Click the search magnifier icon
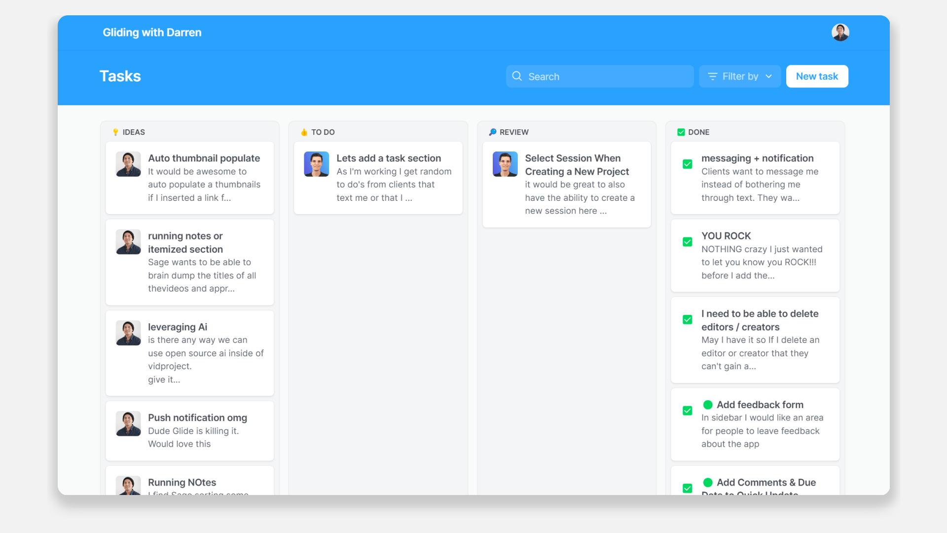Image resolution: width=947 pixels, height=533 pixels. point(517,76)
